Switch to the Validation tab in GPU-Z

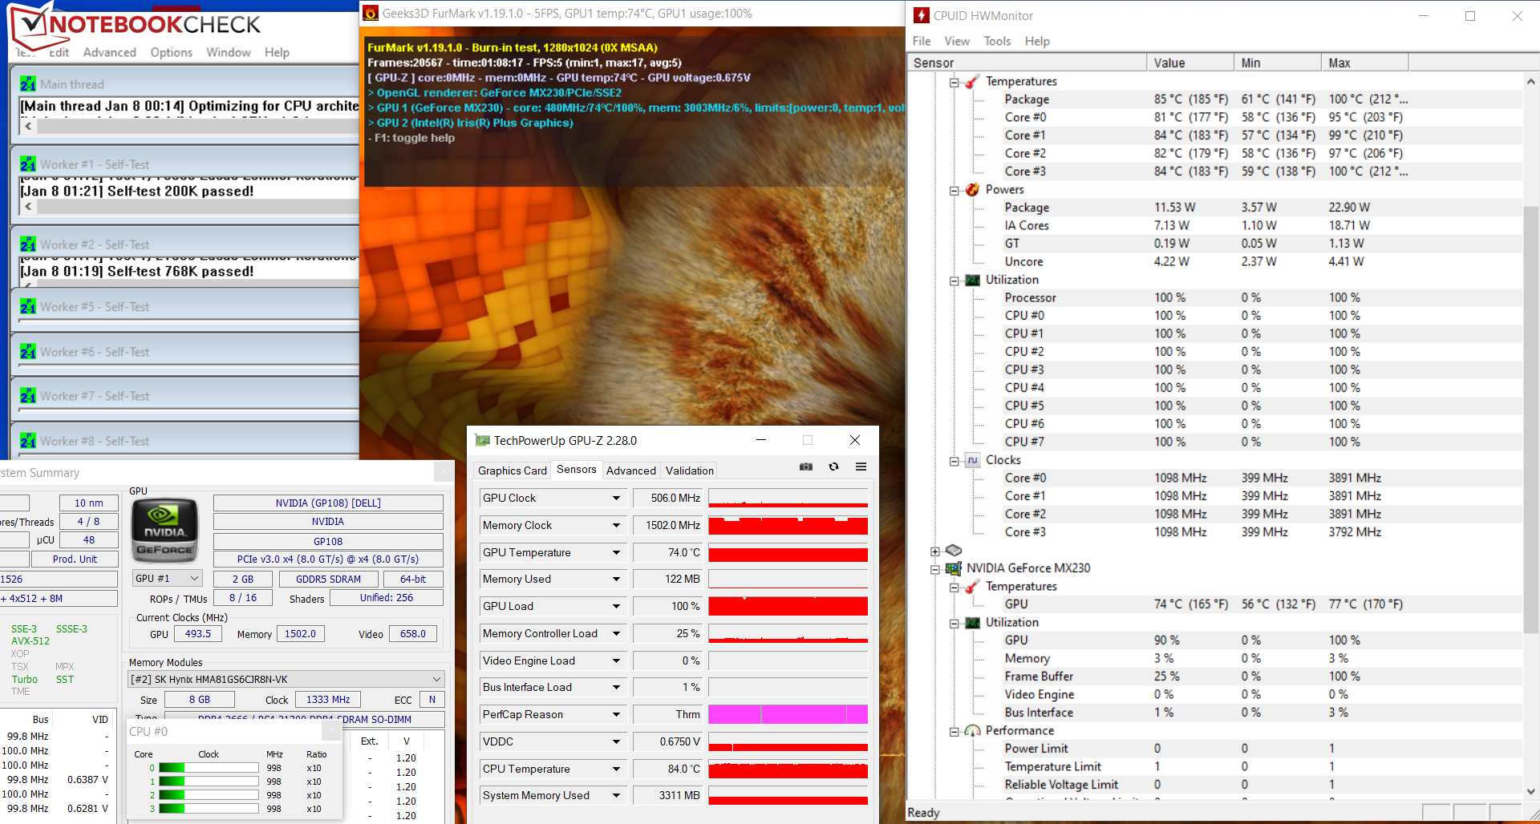point(690,471)
